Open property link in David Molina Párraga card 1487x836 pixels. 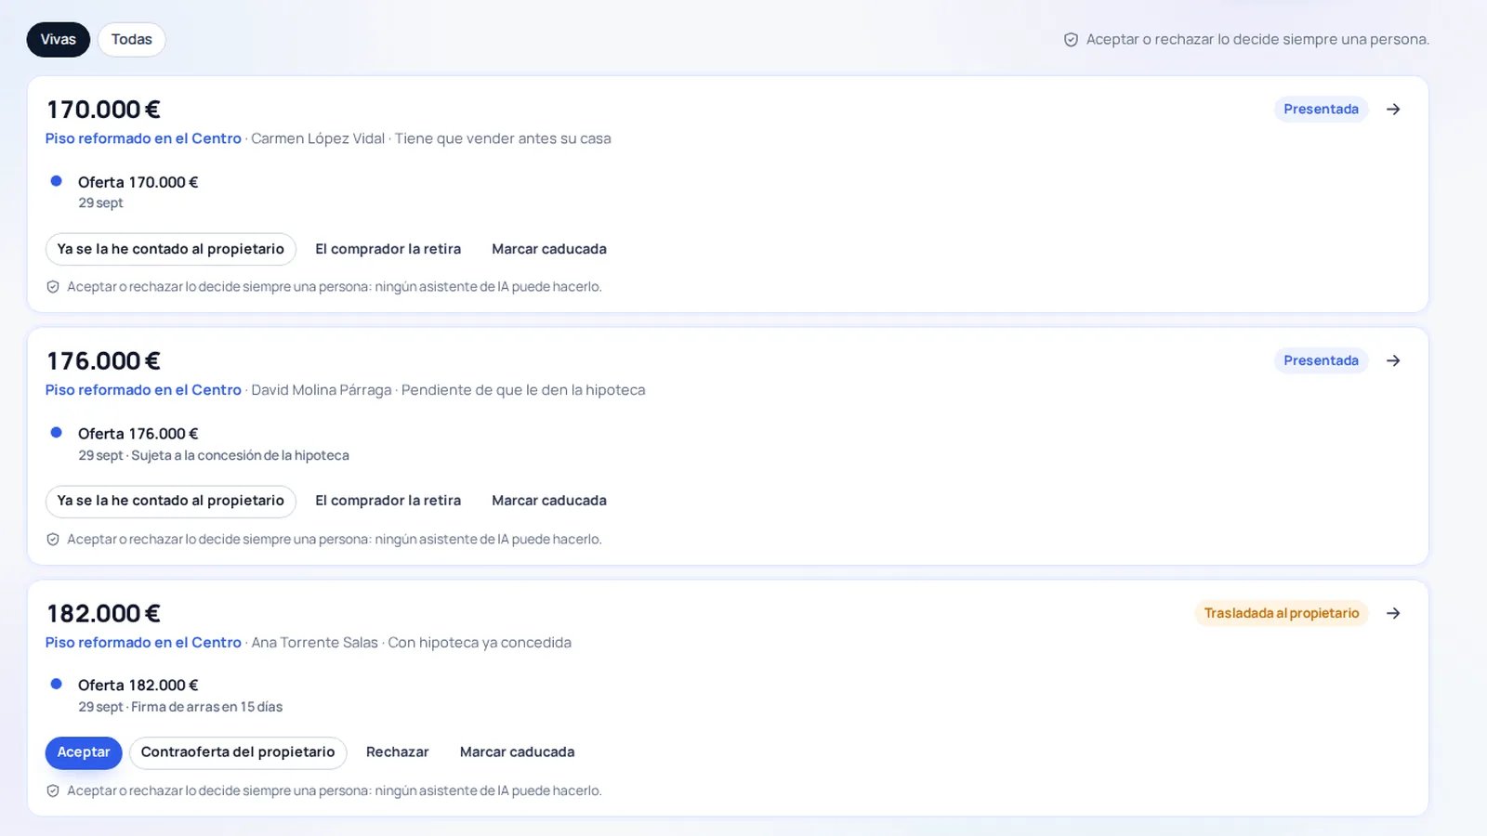(143, 390)
